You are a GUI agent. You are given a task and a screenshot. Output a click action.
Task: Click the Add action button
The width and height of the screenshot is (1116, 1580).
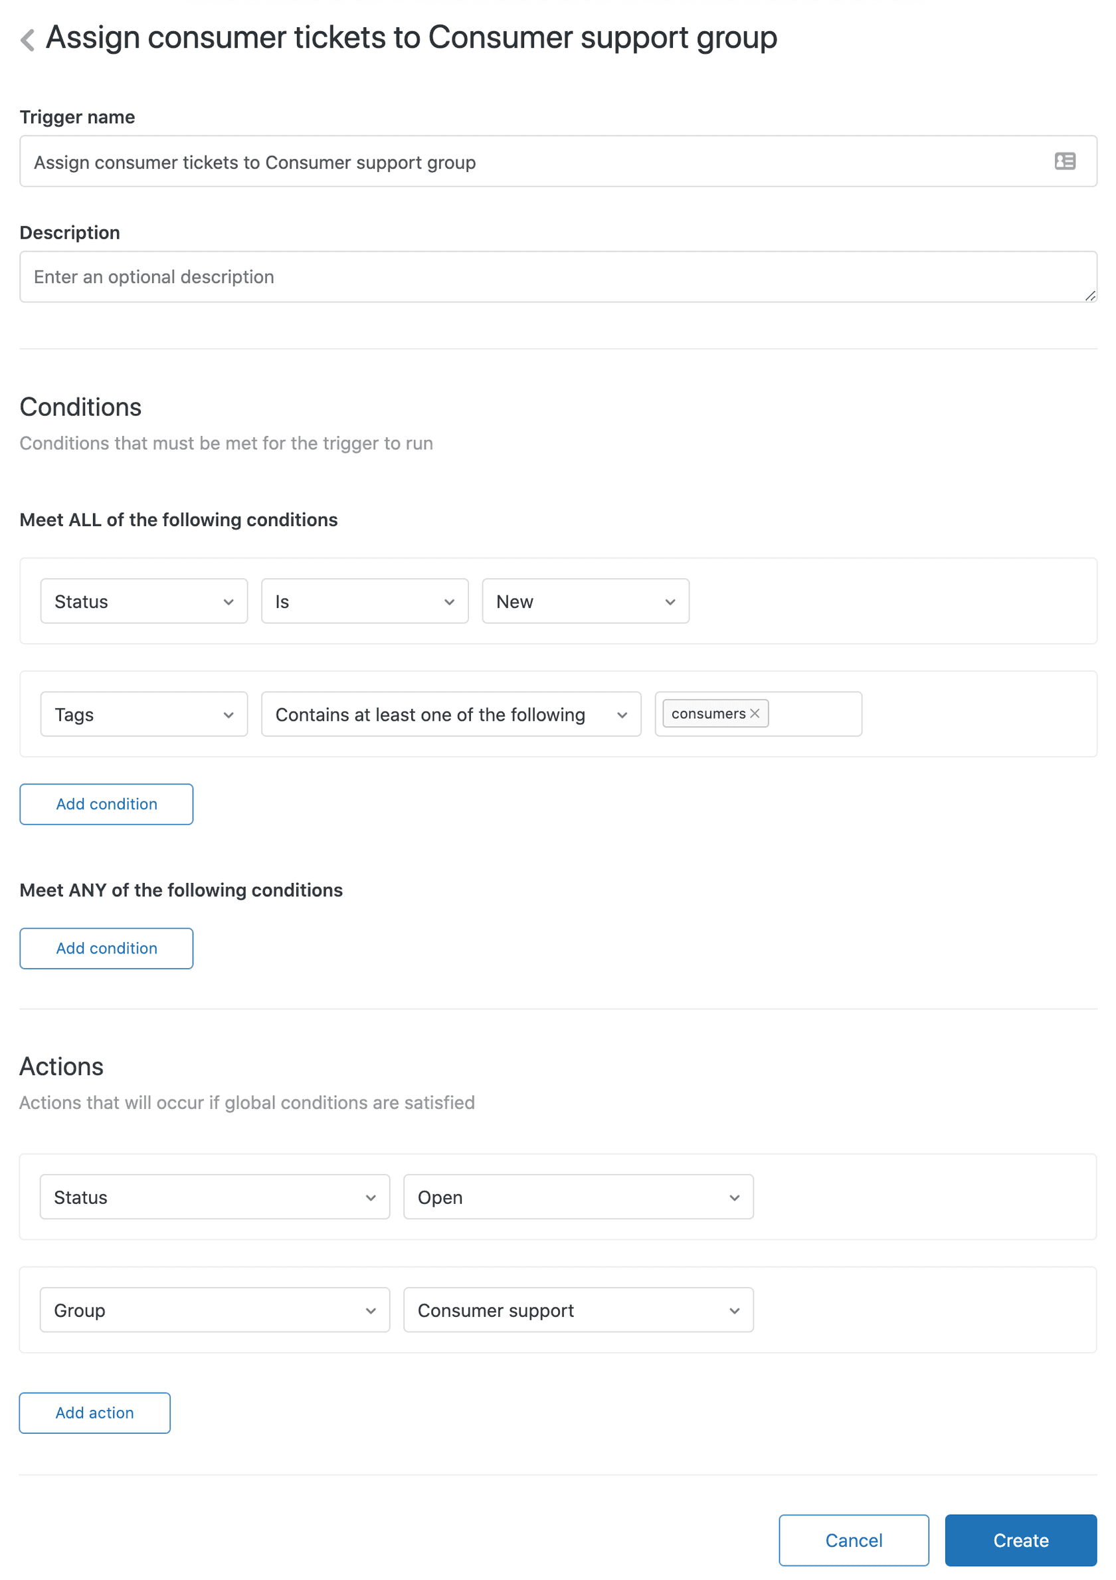coord(94,1413)
